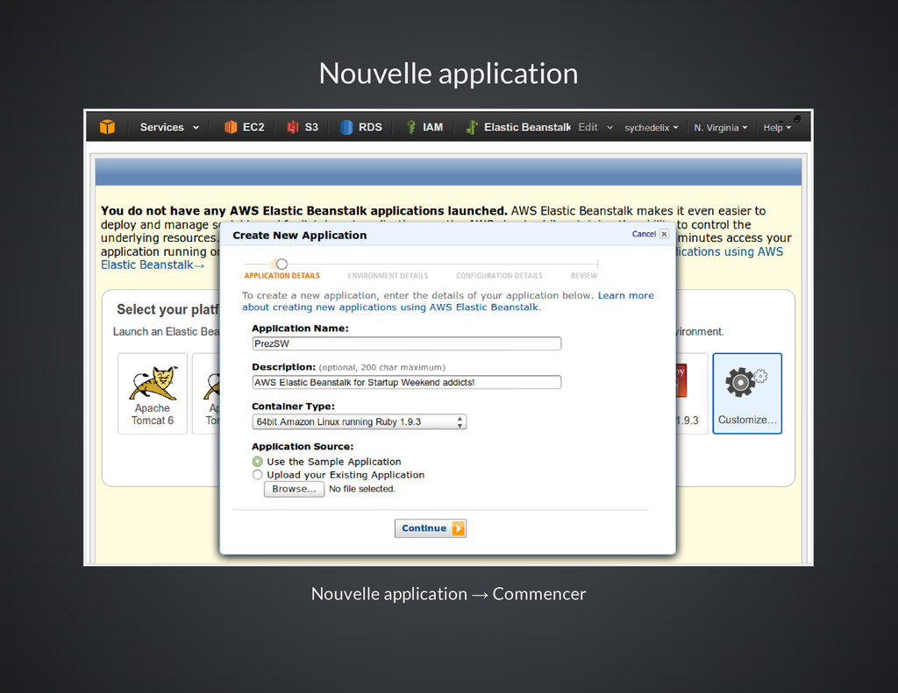Click the red Ruby platform icon
The image size is (898, 693).
point(681,380)
